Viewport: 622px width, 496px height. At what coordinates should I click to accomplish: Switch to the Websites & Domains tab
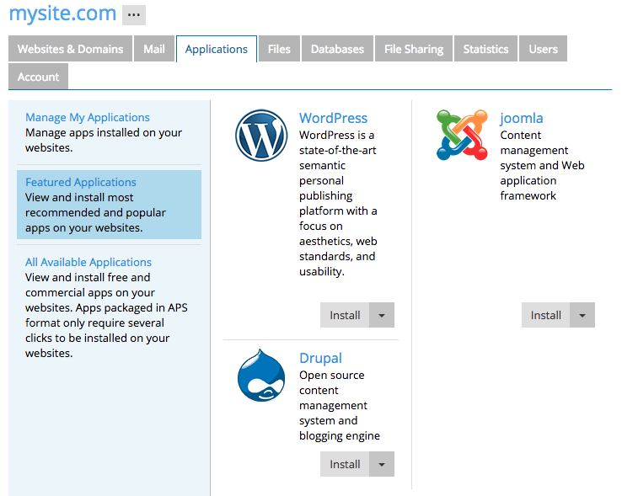[x=71, y=49]
